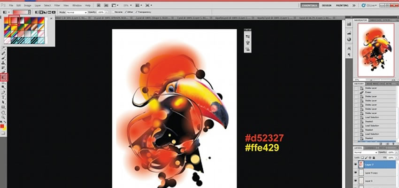Open the CS Live dropdown
The image size is (399, 188).
369,5
